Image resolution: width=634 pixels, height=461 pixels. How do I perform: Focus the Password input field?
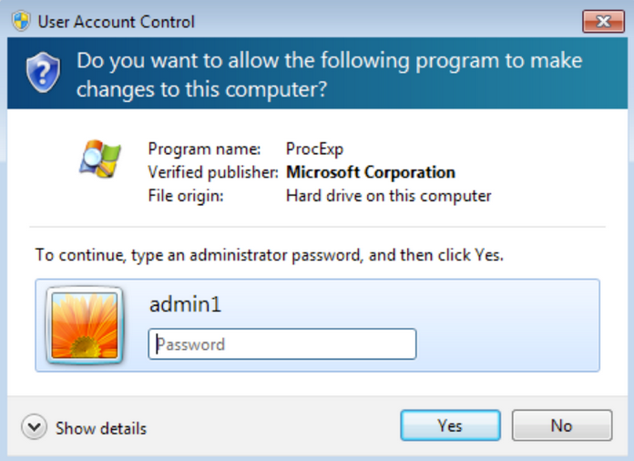click(x=282, y=344)
